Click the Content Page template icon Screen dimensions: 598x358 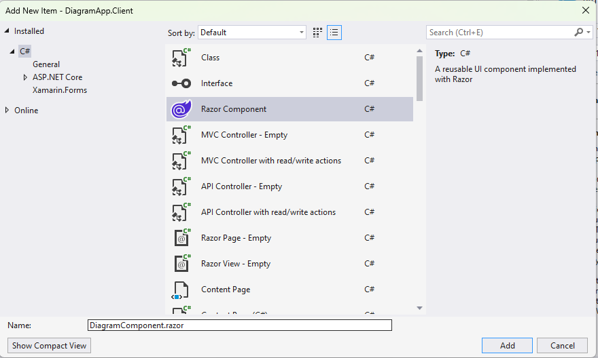tap(180, 290)
